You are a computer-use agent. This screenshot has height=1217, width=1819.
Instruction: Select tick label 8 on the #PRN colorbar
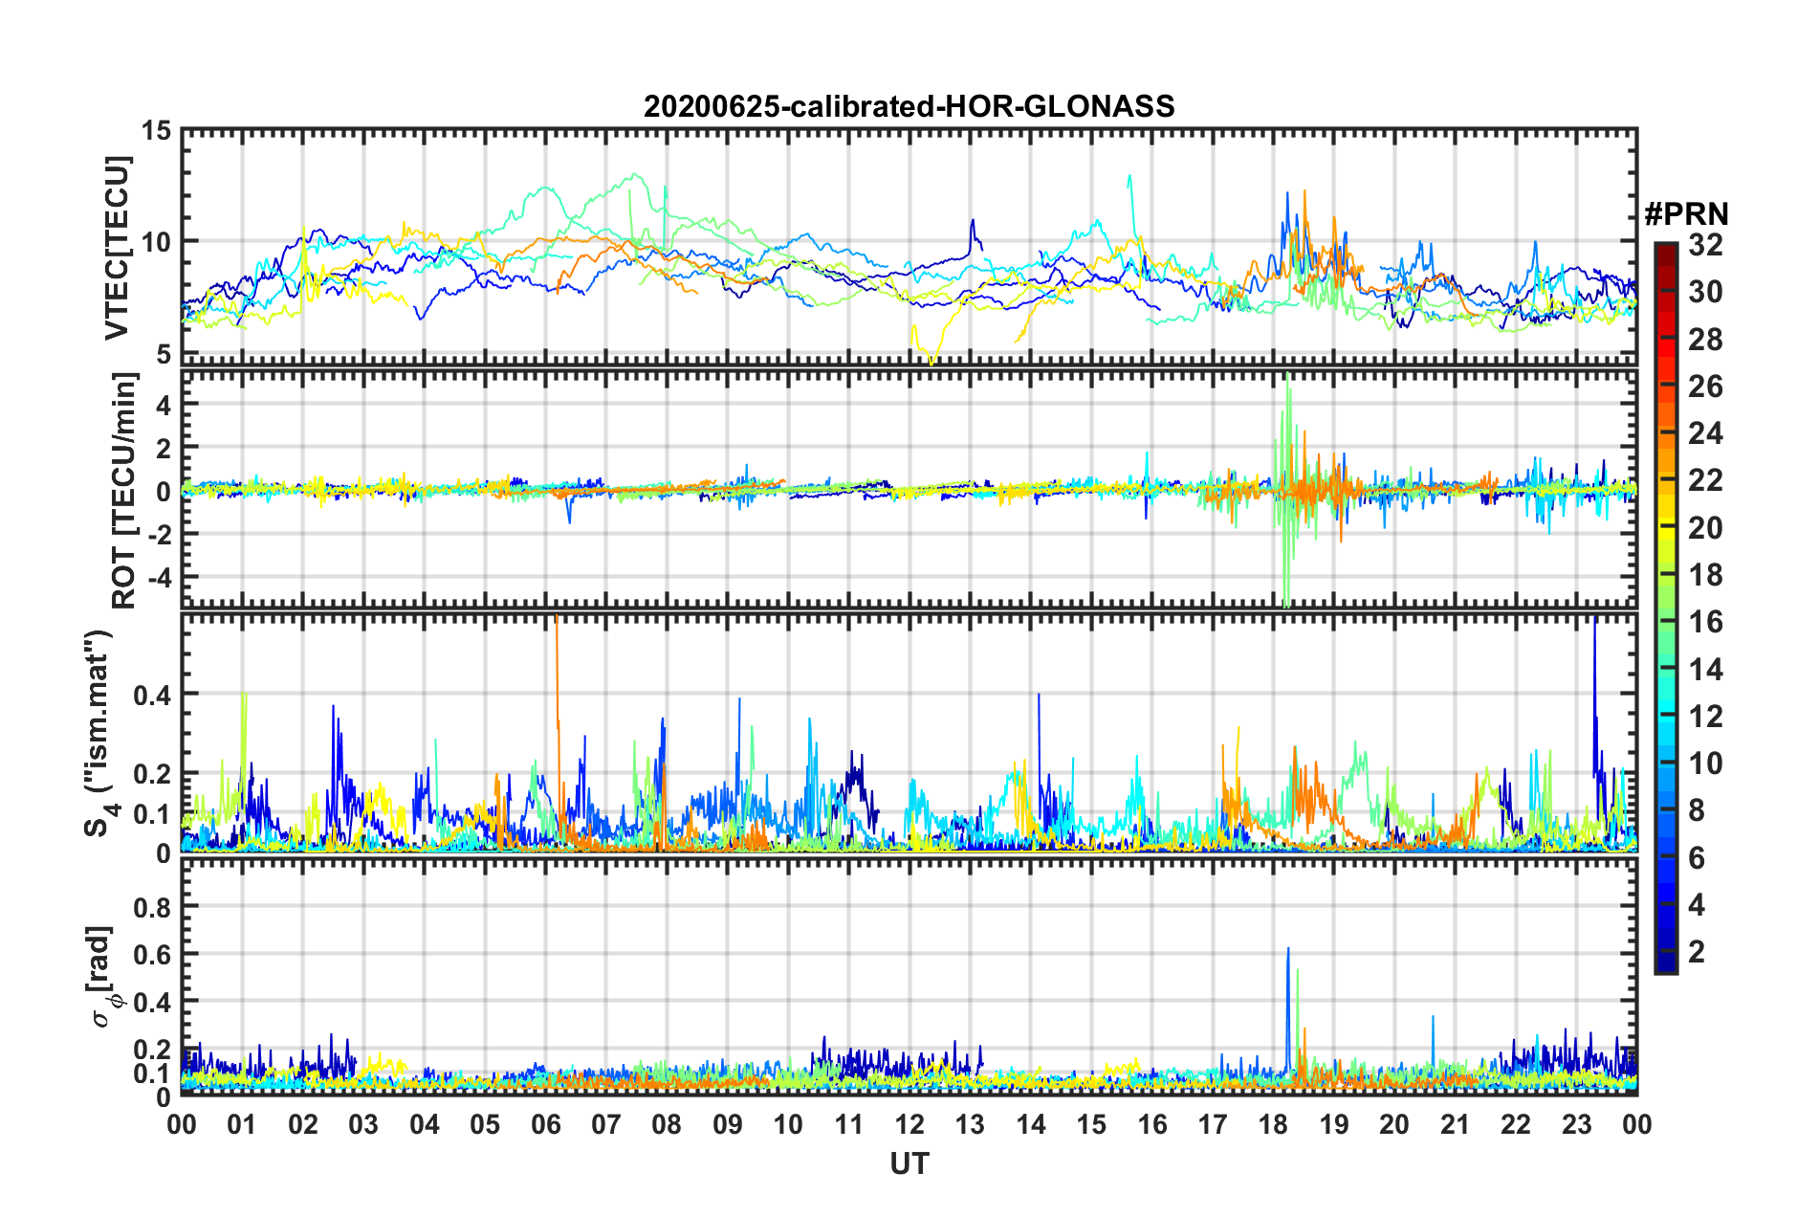[1697, 810]
